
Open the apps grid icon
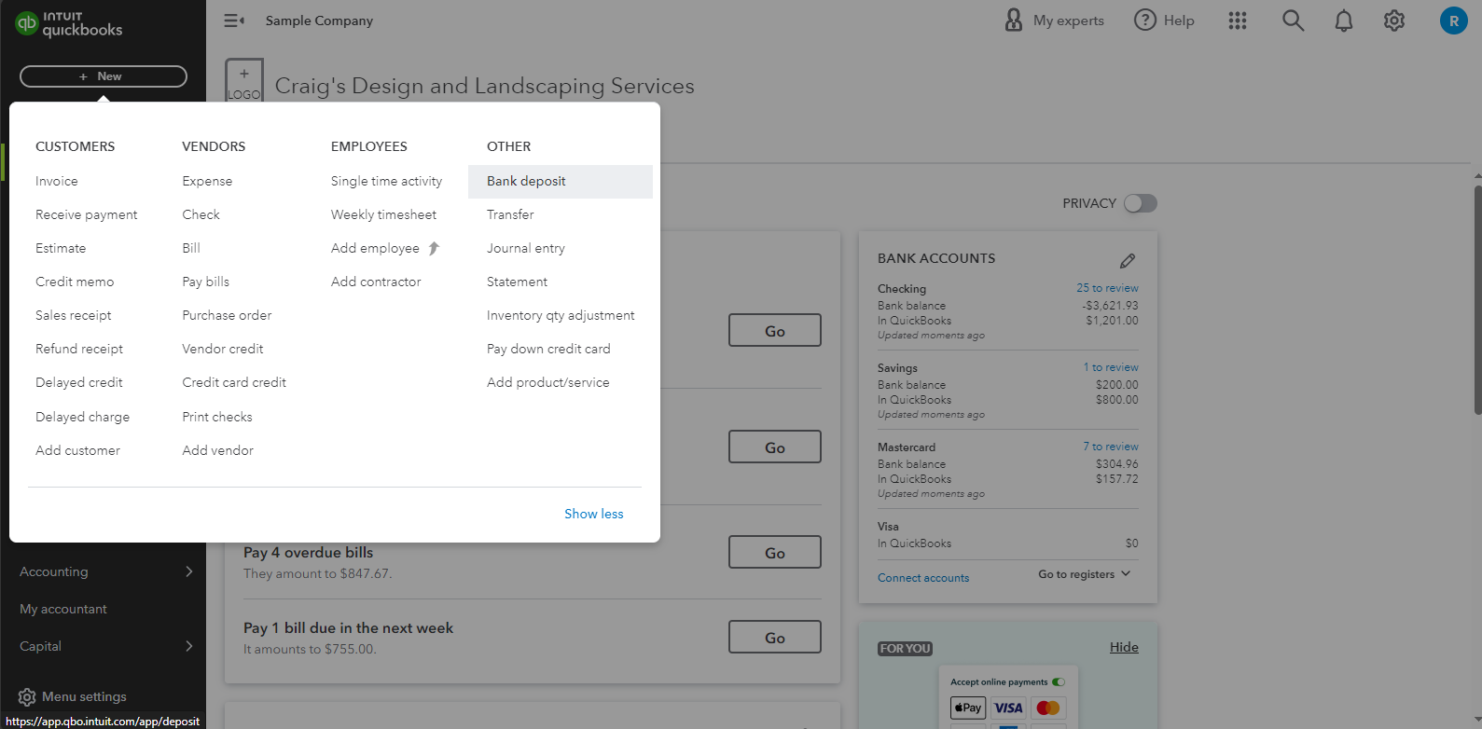(1238, 21)
